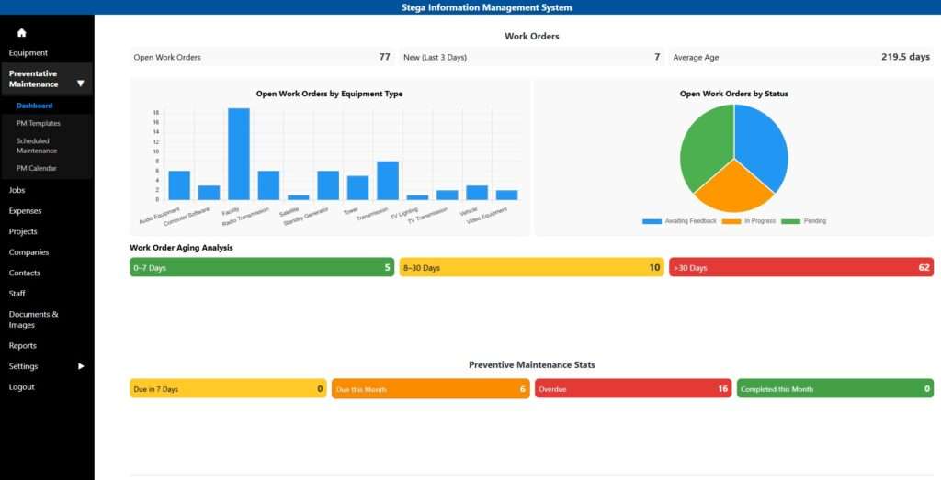Toggle Awaiting Feedback legend item
The height and width of the screenshot is (480, 941).
(x=680, y=221)
